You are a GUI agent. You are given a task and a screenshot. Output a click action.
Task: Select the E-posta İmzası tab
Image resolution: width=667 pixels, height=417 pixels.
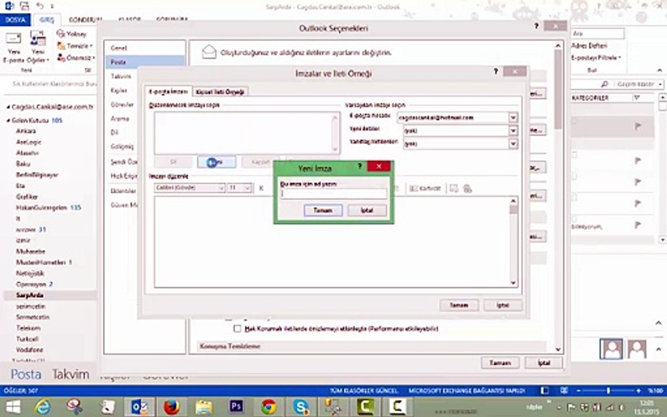[168, 92]
